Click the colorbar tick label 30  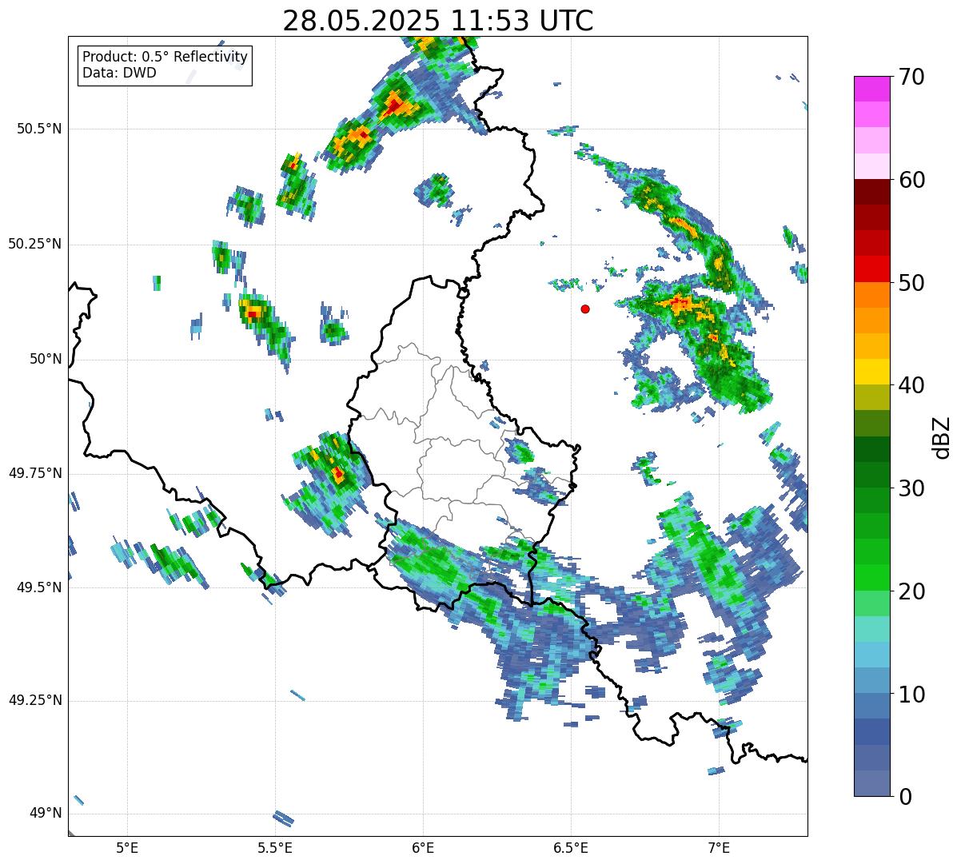pos(911,488)
